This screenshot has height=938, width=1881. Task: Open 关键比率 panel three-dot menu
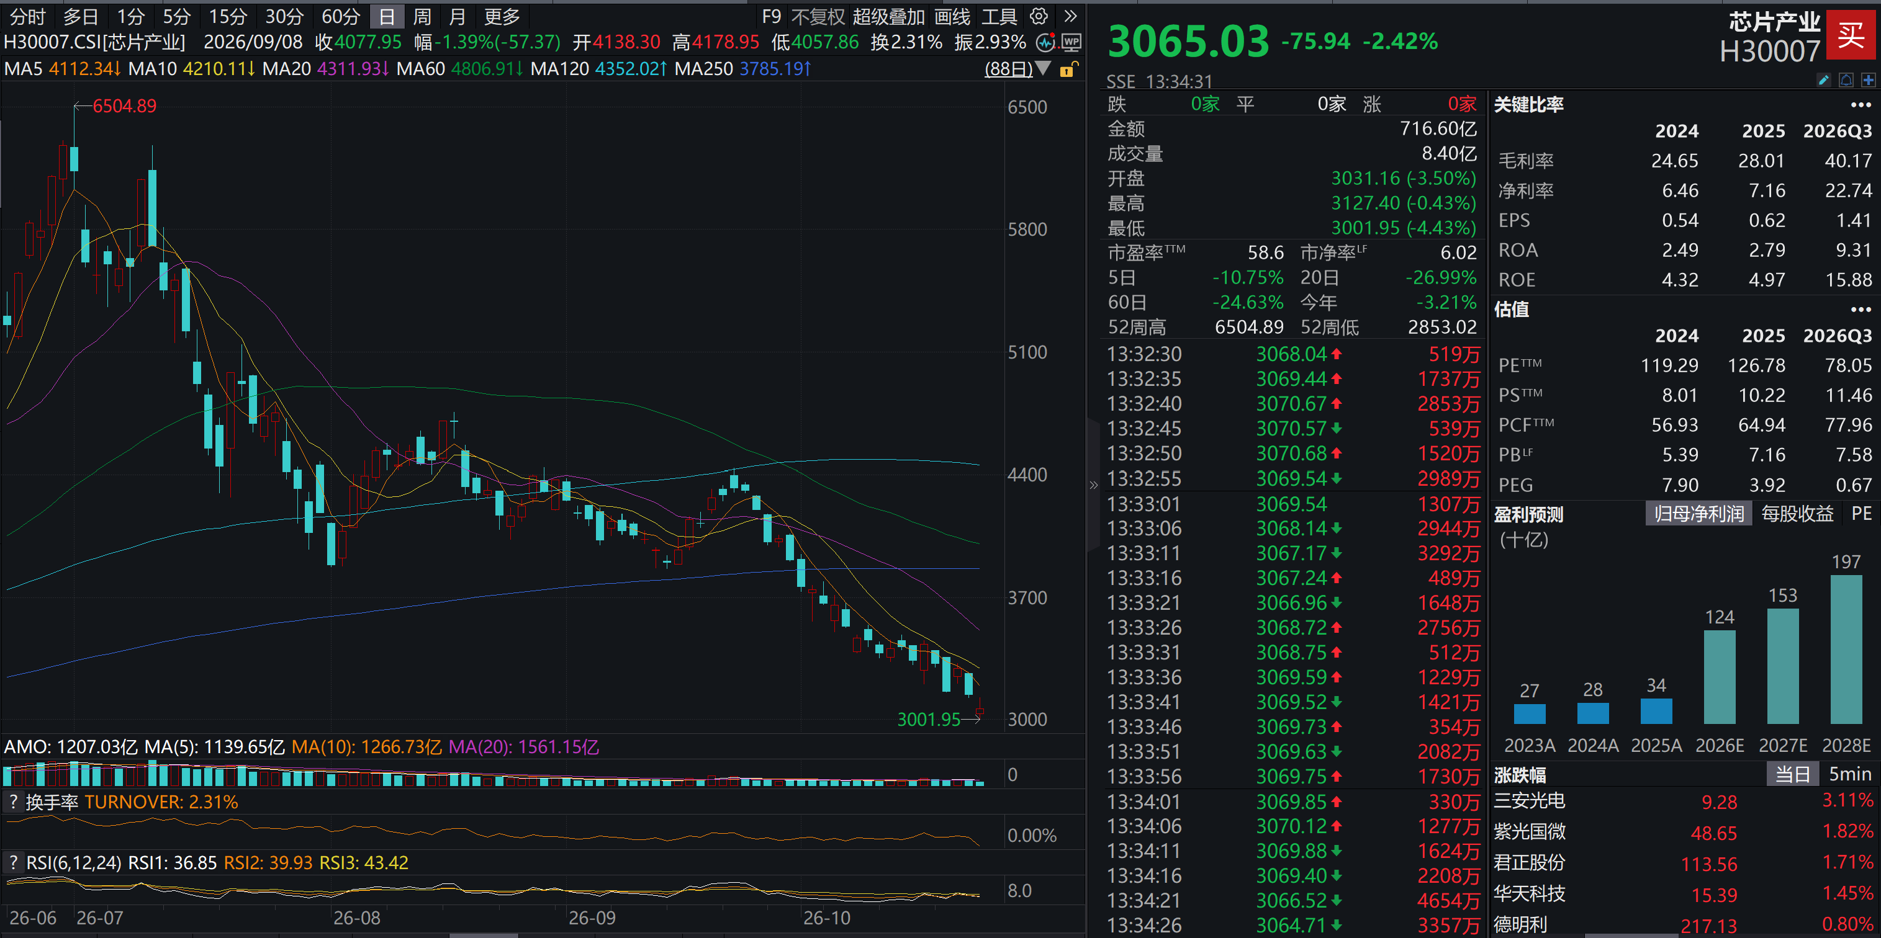pyautogui.click(x=1861, y=105)
